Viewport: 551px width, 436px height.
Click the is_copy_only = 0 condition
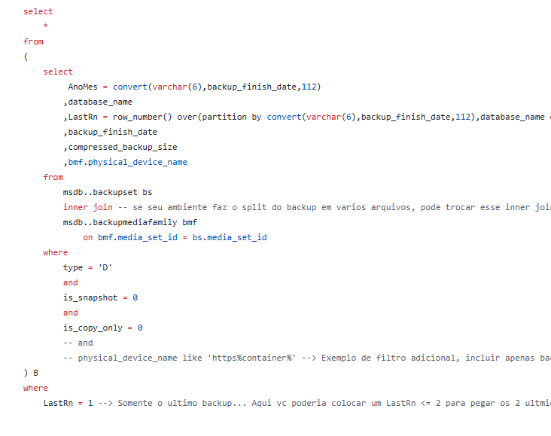point(102,328)
